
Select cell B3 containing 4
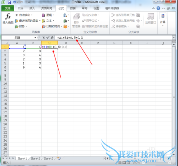[x=33, y=55]
